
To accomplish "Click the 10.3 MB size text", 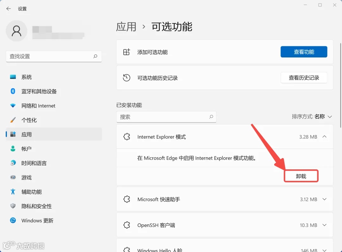I will click(308, 225).
